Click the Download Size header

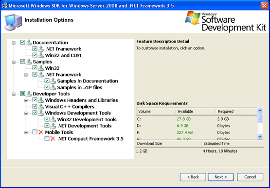click(x=168, y=143)
